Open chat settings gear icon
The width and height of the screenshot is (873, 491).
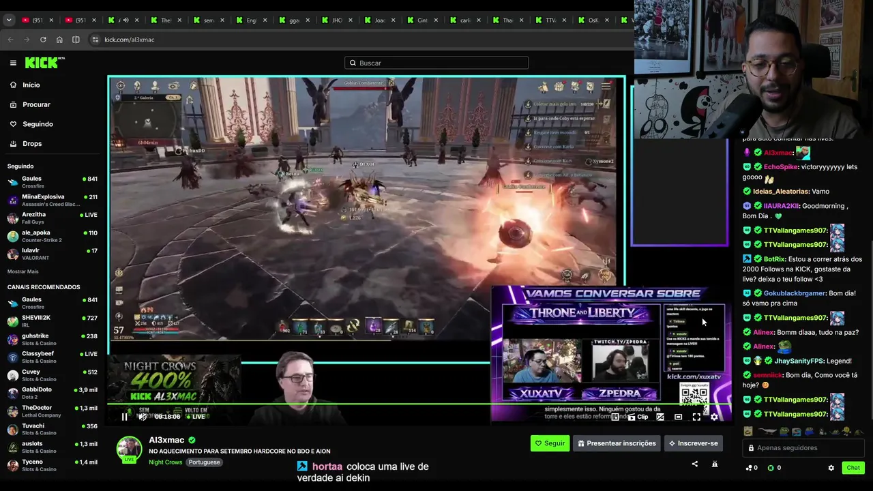tap(831, 468)
